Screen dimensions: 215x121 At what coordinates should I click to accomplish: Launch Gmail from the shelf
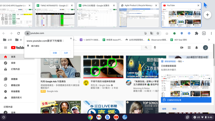point(99,117)
